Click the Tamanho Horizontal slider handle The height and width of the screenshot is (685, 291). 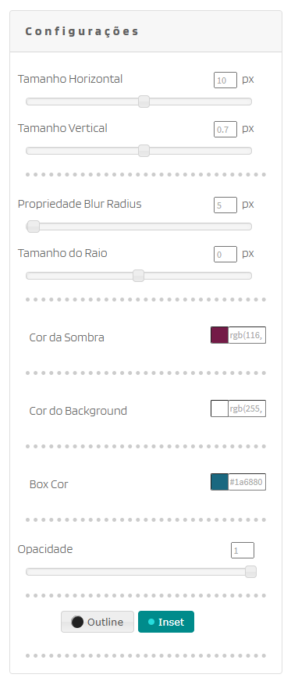coord(144,102)
